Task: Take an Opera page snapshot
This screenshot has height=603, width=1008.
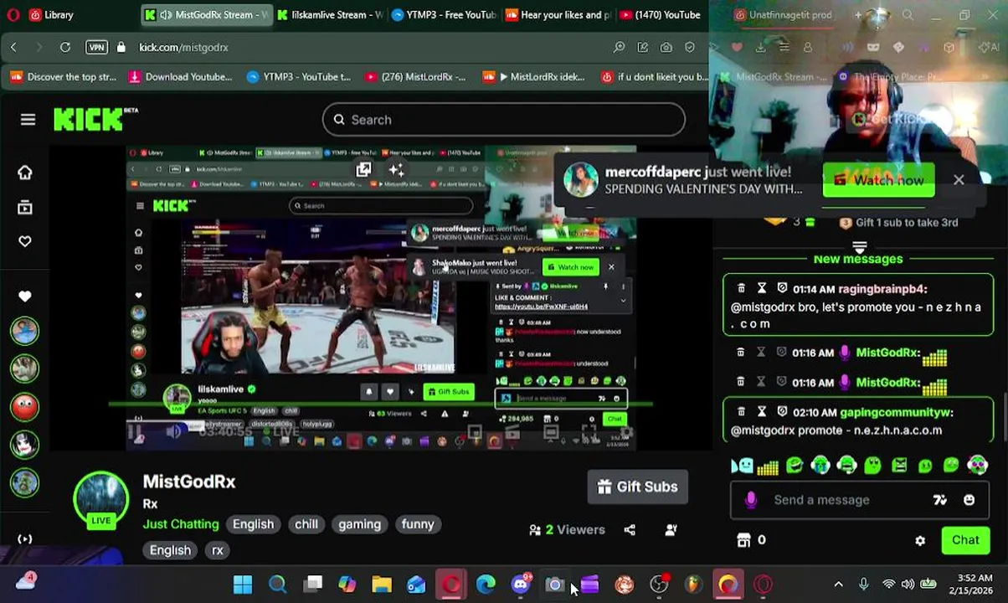Action: [666, 48]
